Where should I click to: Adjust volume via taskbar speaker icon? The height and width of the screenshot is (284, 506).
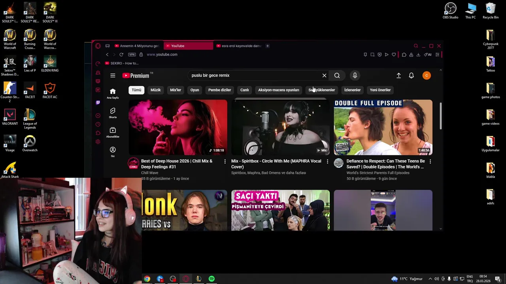(x=436, y=279)
